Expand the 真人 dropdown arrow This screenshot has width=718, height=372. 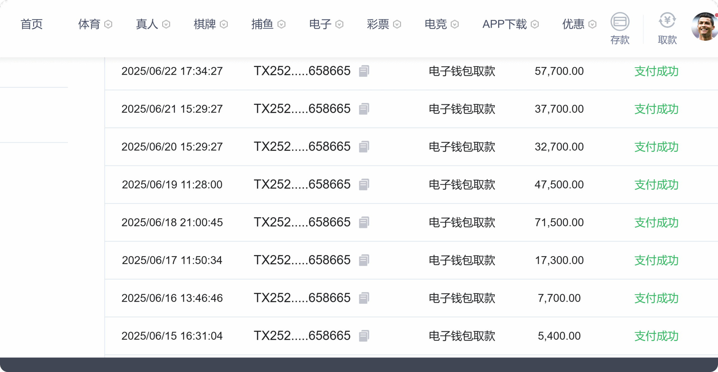point(166,24)
